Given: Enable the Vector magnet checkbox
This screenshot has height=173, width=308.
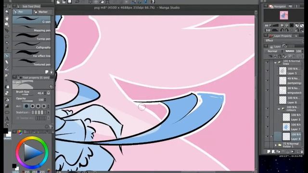Looking at the screenshot, I should [x=18, y=118].
